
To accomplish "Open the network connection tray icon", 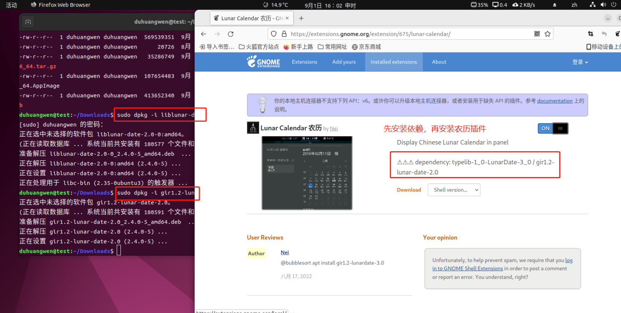I will 593,5.
